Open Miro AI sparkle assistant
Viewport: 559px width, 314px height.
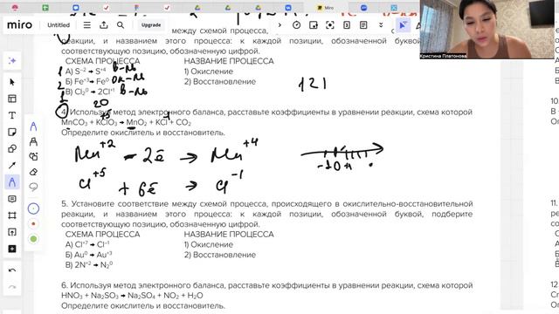12,61
